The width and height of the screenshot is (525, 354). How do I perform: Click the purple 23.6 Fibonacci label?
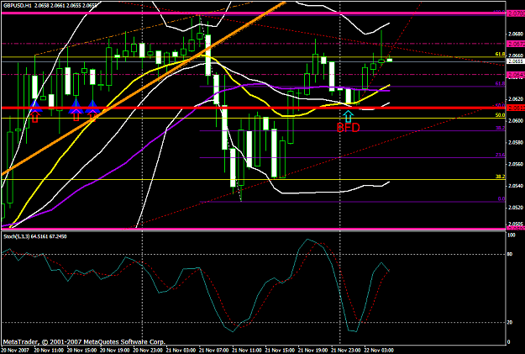pyautogui.click(x=500, y=155)
